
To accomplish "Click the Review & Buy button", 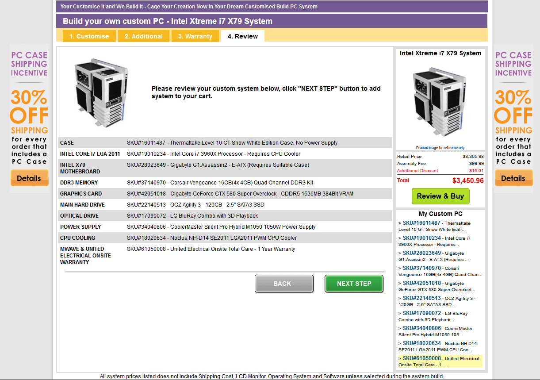I will click(x=440, y=196).
